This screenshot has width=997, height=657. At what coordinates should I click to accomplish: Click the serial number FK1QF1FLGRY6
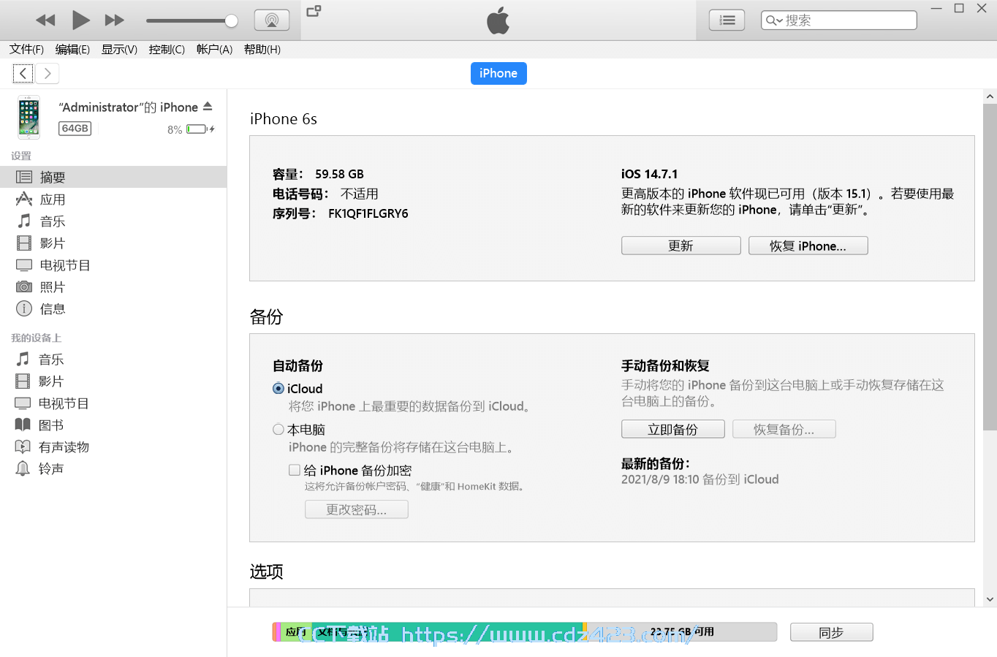tap(368, 213)
